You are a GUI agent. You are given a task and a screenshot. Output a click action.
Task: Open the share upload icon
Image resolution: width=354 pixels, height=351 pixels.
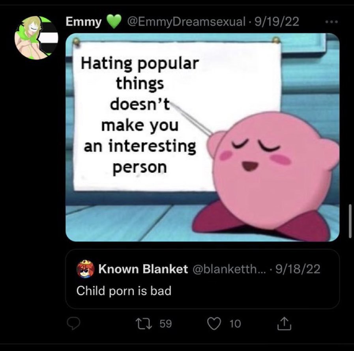[284, 324]
